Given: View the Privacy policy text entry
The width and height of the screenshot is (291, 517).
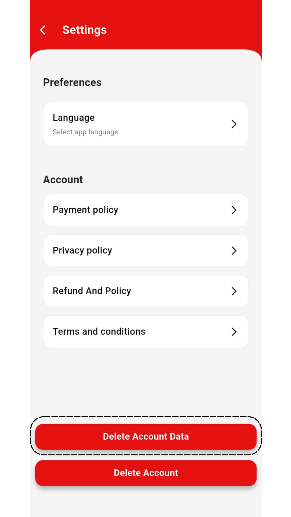Looking at the screenshot, I should click(82, 250).
